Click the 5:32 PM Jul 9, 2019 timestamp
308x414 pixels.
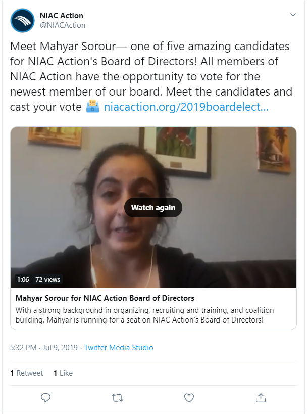[44, 347]
